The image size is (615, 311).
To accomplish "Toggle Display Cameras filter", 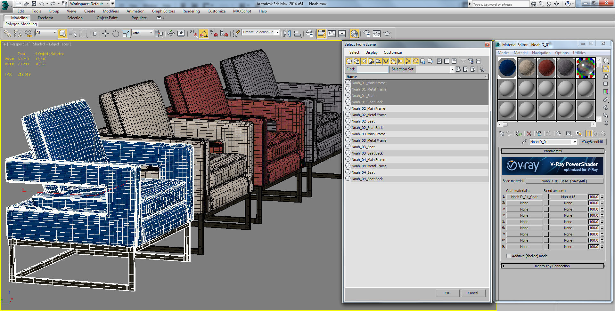I will coord(371,61).
